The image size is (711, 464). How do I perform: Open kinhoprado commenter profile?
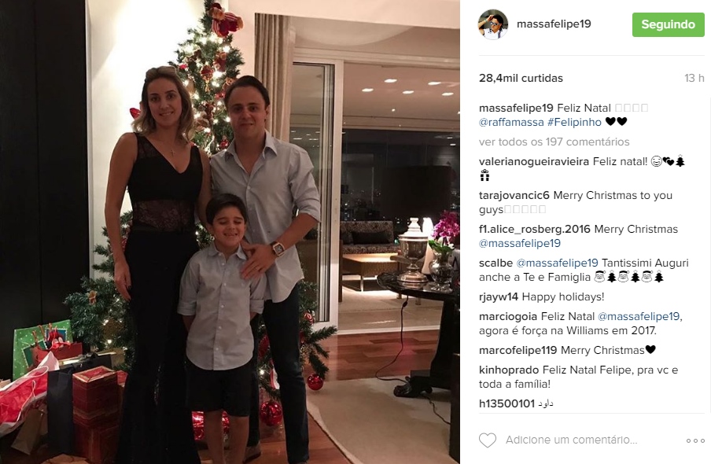pos(509,370)
